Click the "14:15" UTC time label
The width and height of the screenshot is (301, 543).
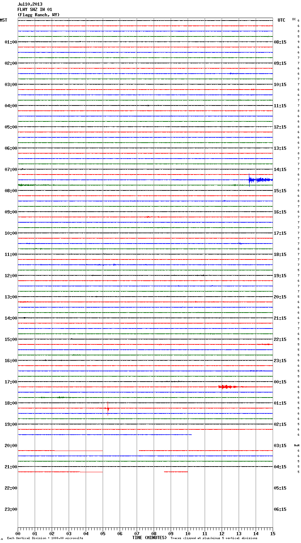pos(280,170)
